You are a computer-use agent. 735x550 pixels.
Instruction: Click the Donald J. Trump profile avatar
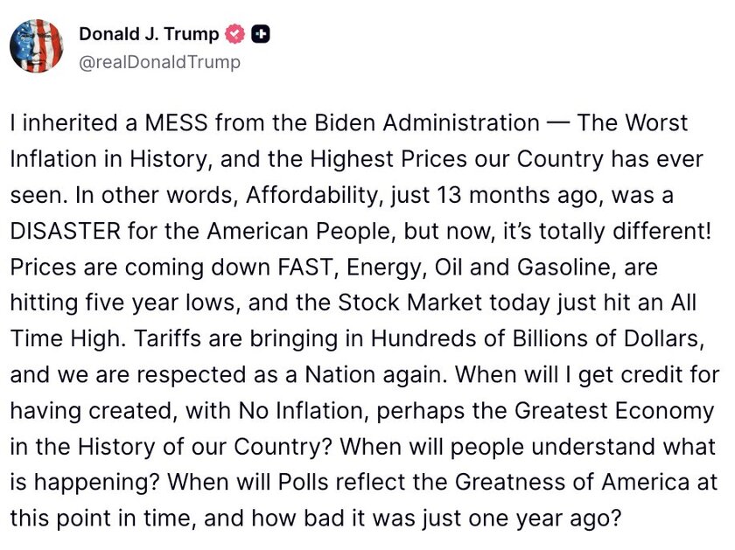37,45
